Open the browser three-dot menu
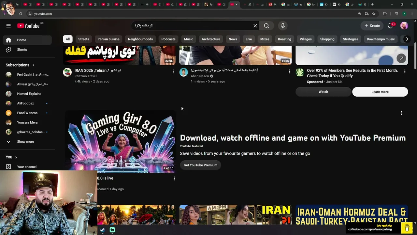This screenshot has width=417, height=235. pos(412,14)
